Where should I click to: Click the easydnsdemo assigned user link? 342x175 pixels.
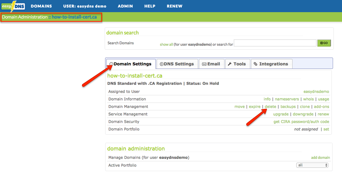[316, 91]
